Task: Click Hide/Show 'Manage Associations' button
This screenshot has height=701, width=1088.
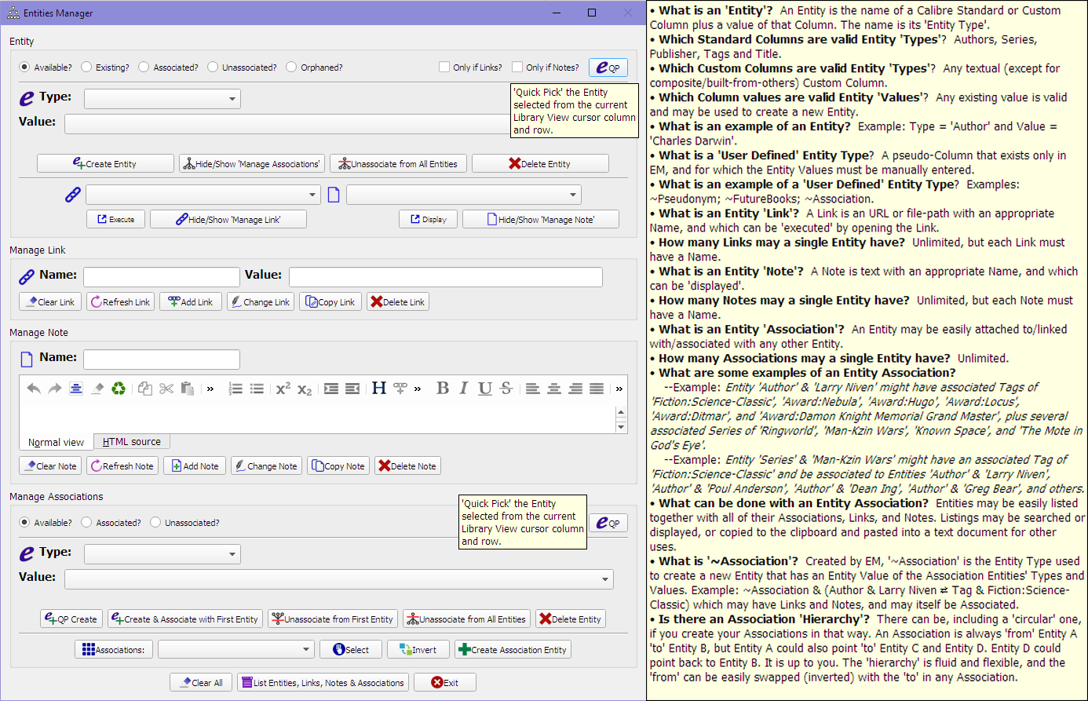Action: pos(252,163)
